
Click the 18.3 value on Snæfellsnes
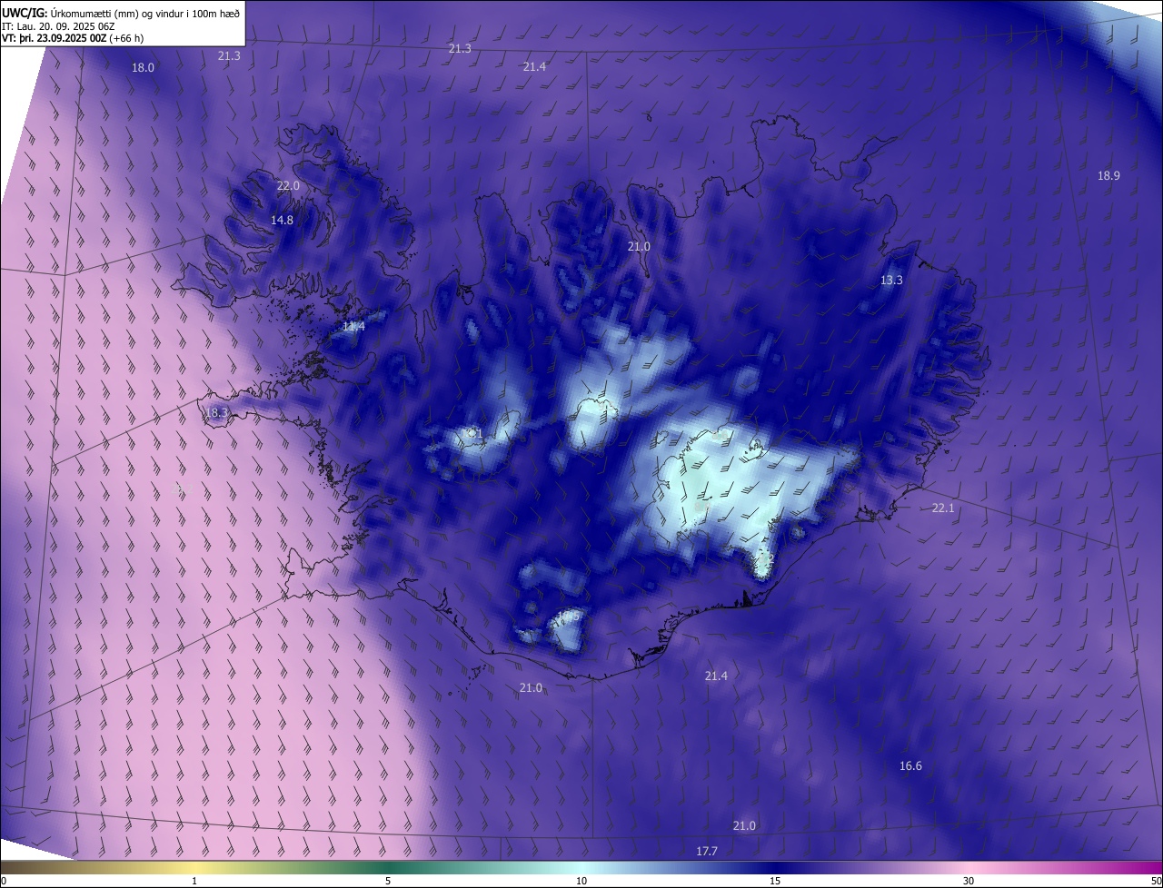pos(216,412)
